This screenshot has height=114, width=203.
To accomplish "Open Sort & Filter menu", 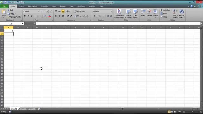I will pyautogui.click(x=175, y=14).
